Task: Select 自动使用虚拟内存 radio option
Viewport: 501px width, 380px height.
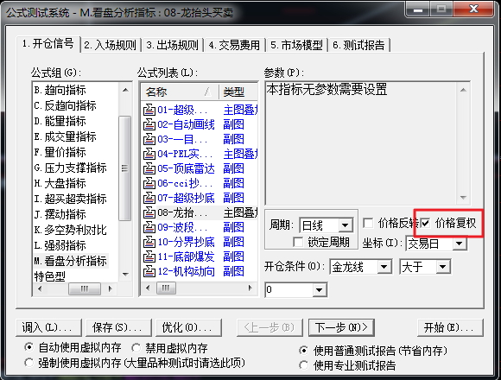Action: (29, 347)
